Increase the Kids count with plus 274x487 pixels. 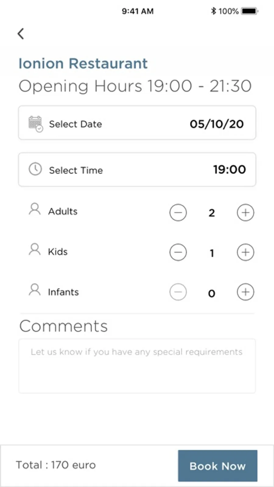(245, 252)
